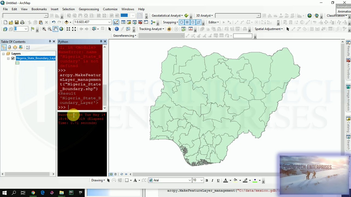Open the Catalog side tab

pyautogui.click(x=349, y=125)
